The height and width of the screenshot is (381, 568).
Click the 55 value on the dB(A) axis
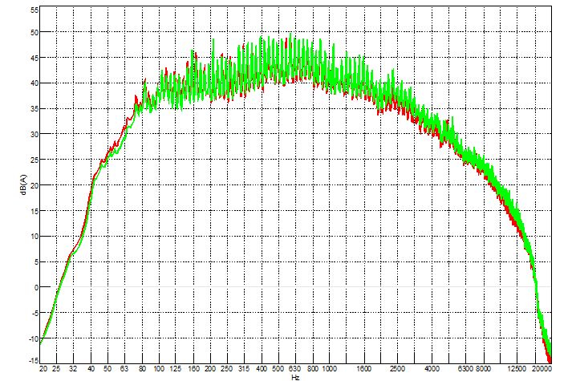point(32,10)
